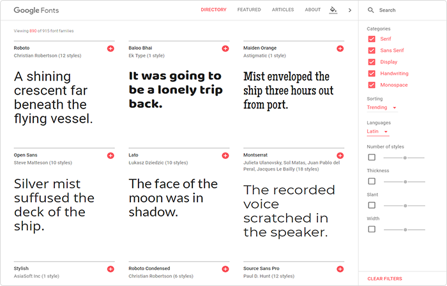The height and width of the screenshot is (286, 447).
Task: Add Montserrat font with plus icon
Action: 340,156
